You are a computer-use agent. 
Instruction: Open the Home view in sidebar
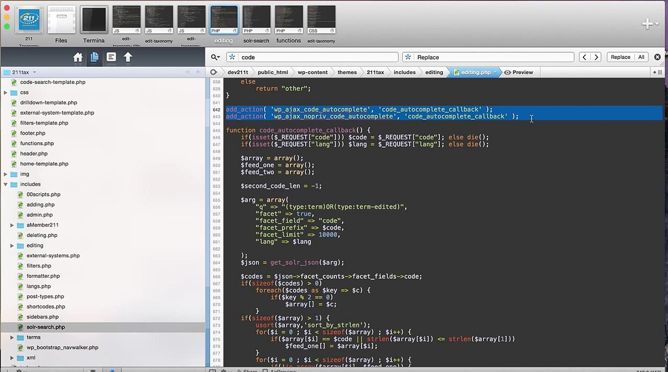78,57
